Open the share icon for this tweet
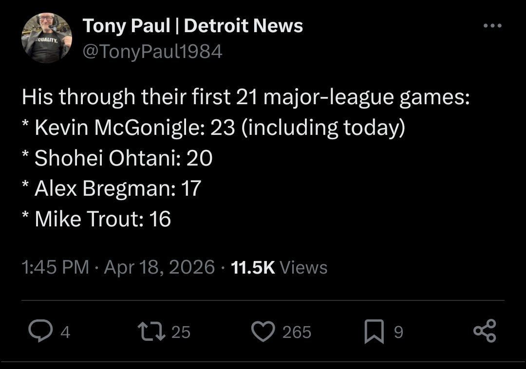Image resolution: width=526 pixels, height=369 pixels. pos(485,331)
